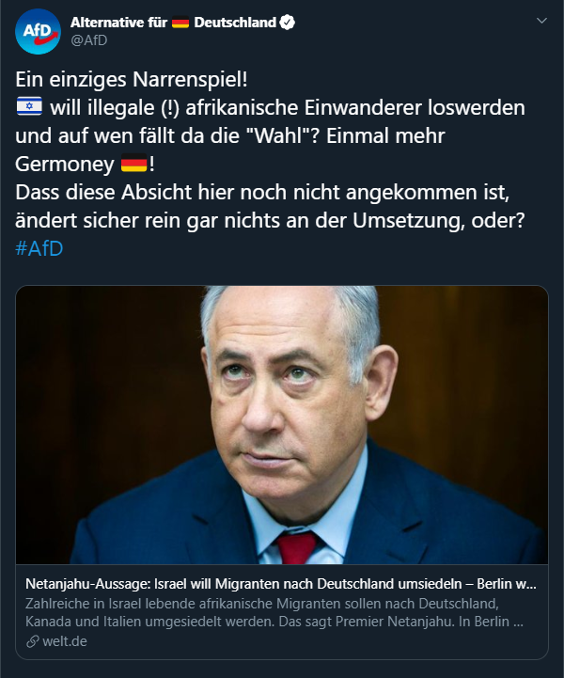Click the tweet line 'Dass diese Absicht hier'

coord(262,193)
